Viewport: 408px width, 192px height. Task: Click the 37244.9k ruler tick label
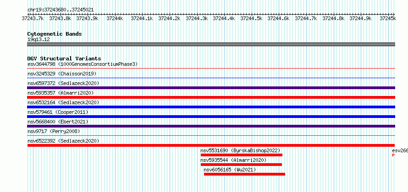coord(360,18)
